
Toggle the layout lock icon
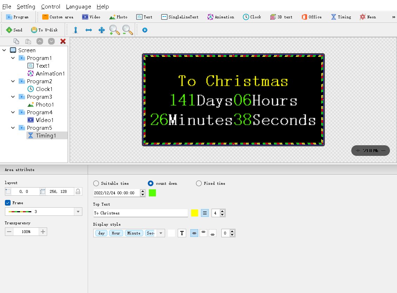pyautogui.click(x=78, y=191)
